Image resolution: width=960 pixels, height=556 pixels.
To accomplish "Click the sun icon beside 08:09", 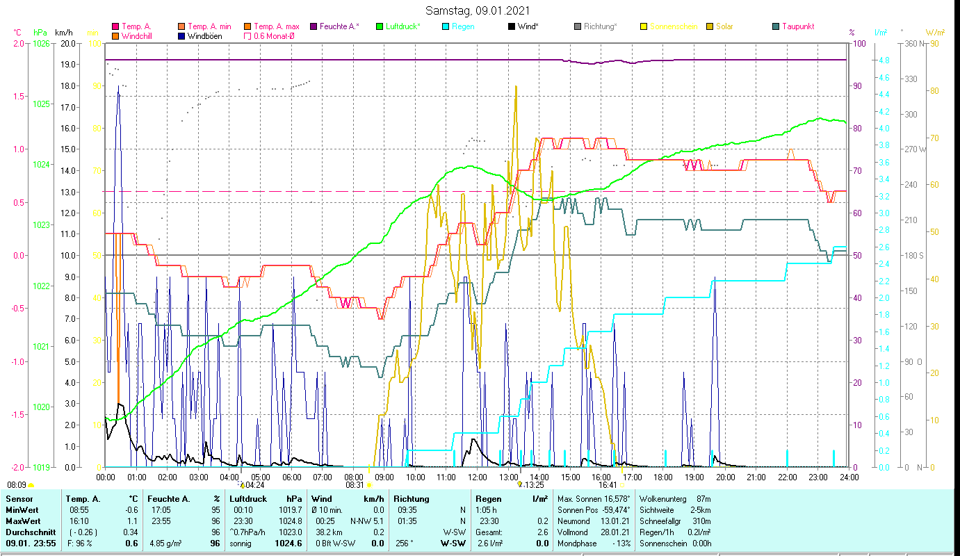I will [31, 485].
